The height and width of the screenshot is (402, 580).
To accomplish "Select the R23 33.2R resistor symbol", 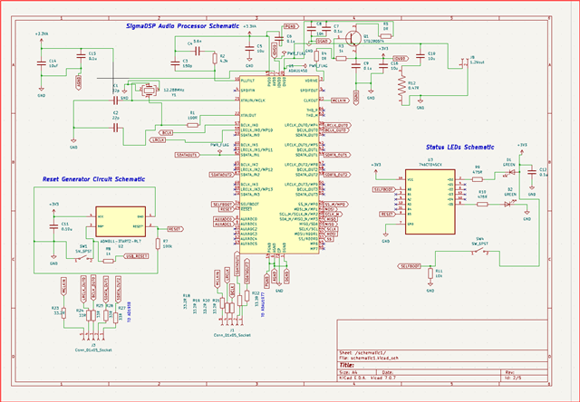I will coord(63,313).
